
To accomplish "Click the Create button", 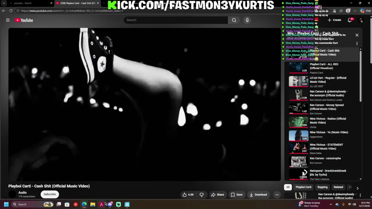I will tap(334, 20).
